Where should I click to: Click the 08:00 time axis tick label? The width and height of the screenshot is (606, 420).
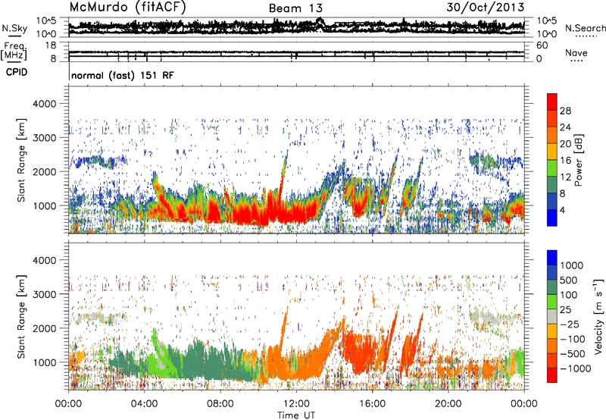click(220, 404)
